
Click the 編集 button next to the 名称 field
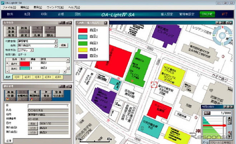point(63,45)
